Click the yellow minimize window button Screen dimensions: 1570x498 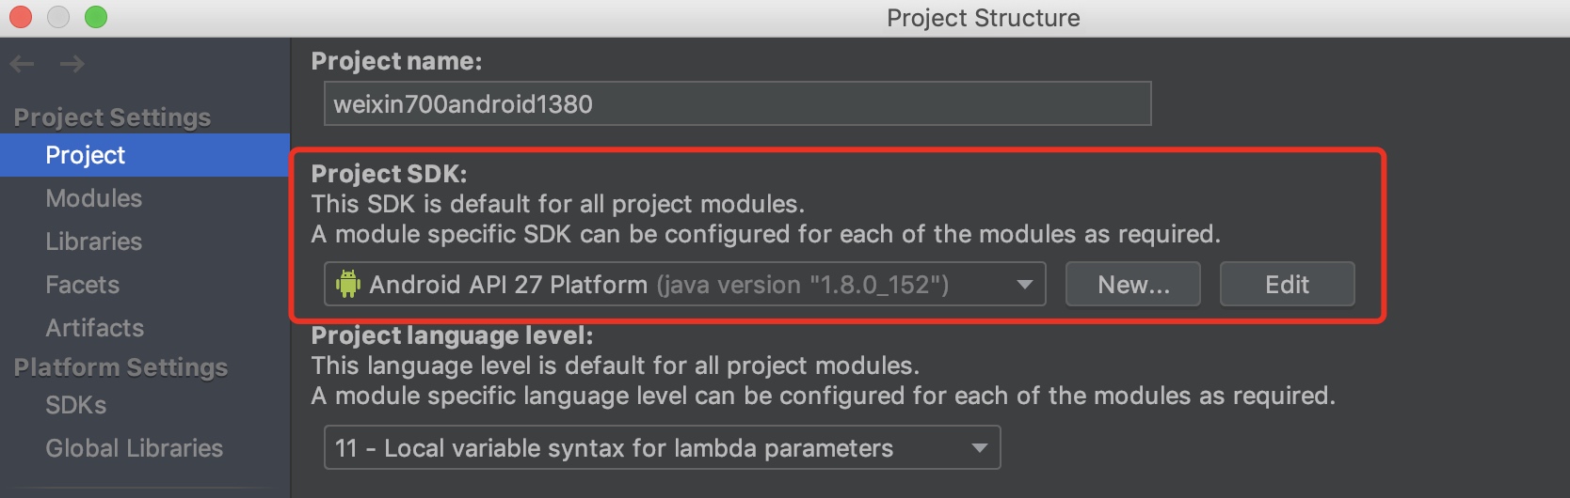pos(58,17)
